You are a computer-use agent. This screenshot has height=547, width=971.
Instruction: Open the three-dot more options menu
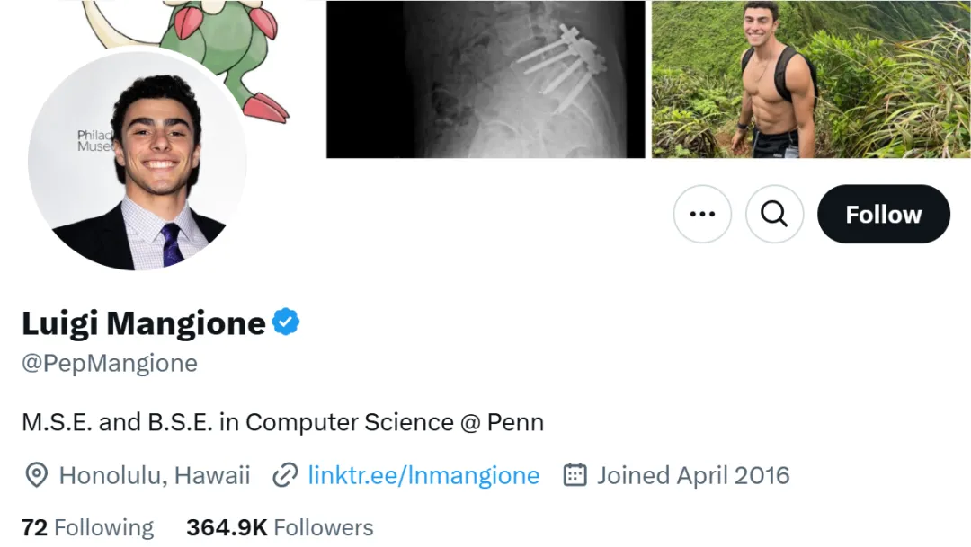click(702, 214)
